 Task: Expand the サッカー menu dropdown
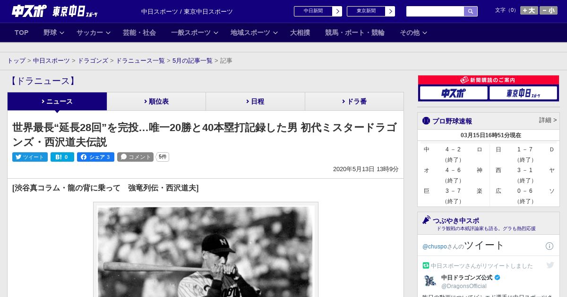tap(94, 33)
